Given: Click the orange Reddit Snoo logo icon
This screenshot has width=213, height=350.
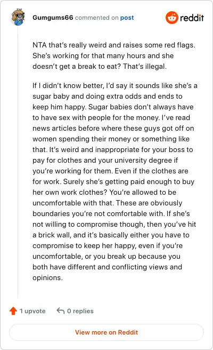Looking at the screenshot, I should (172, 18).
